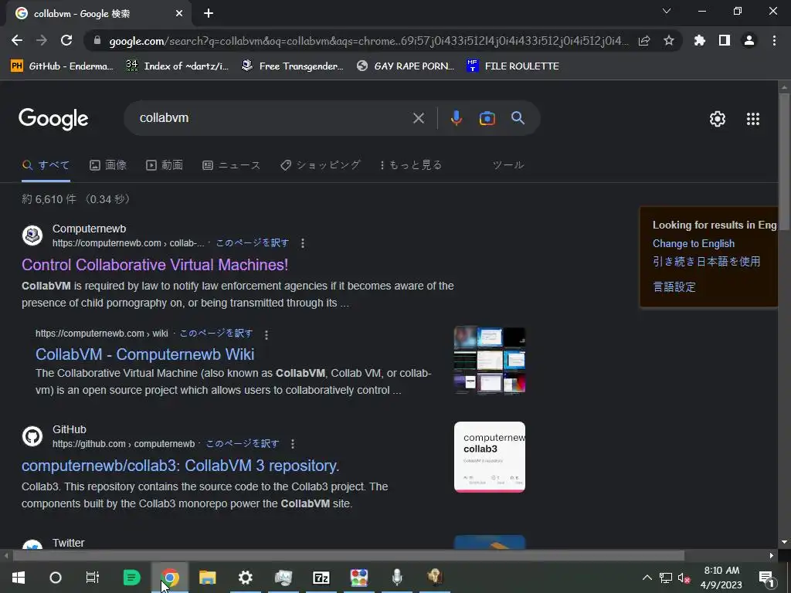791x593 pixels.
Task: Open Settings gear on taskbar
Action: pos(245,578)
